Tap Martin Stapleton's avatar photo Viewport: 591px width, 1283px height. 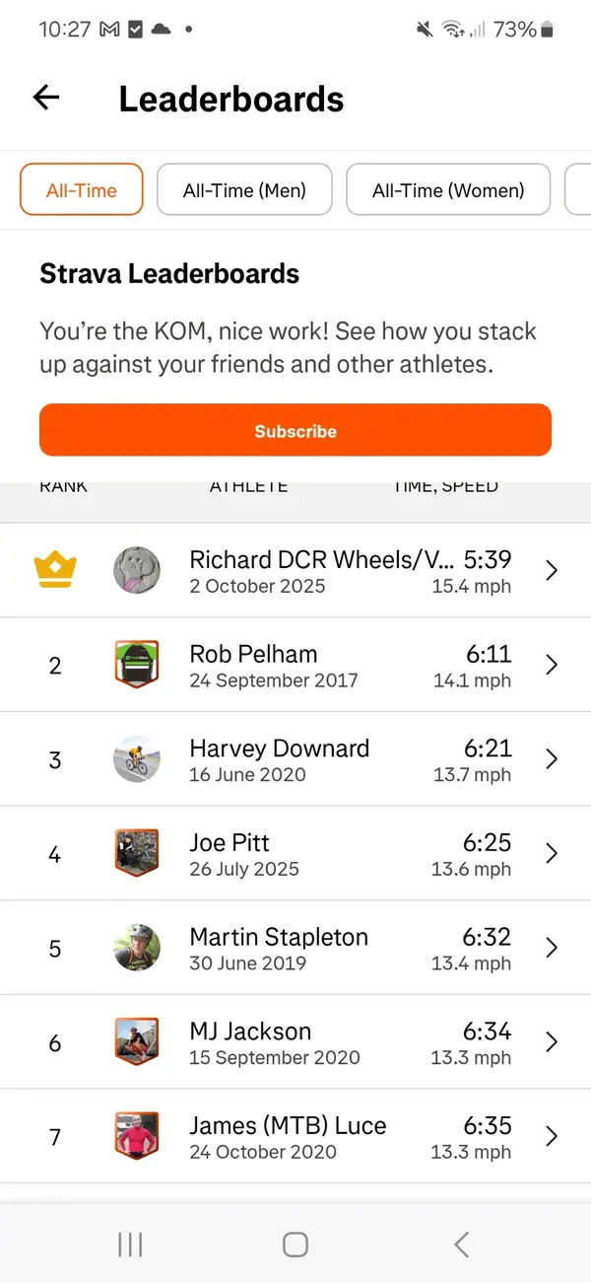coord(136,948)
